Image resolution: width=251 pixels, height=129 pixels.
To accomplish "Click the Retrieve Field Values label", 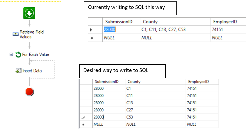I will [32, 34].
